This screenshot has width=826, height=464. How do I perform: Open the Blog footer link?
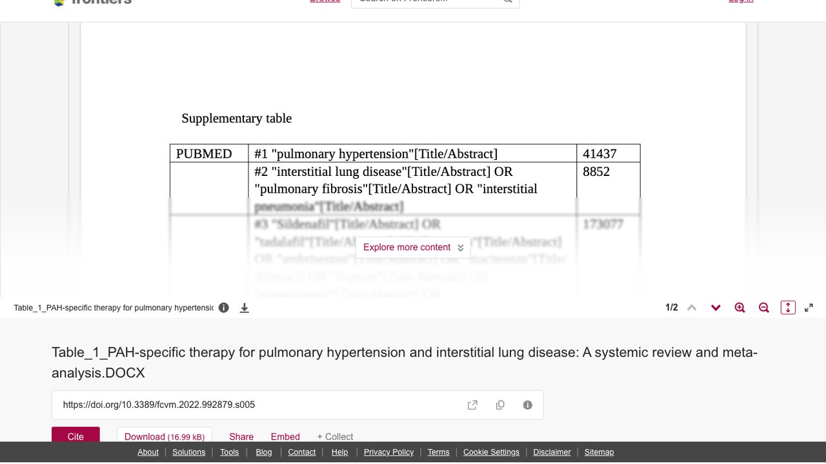(x=264, y=452)
